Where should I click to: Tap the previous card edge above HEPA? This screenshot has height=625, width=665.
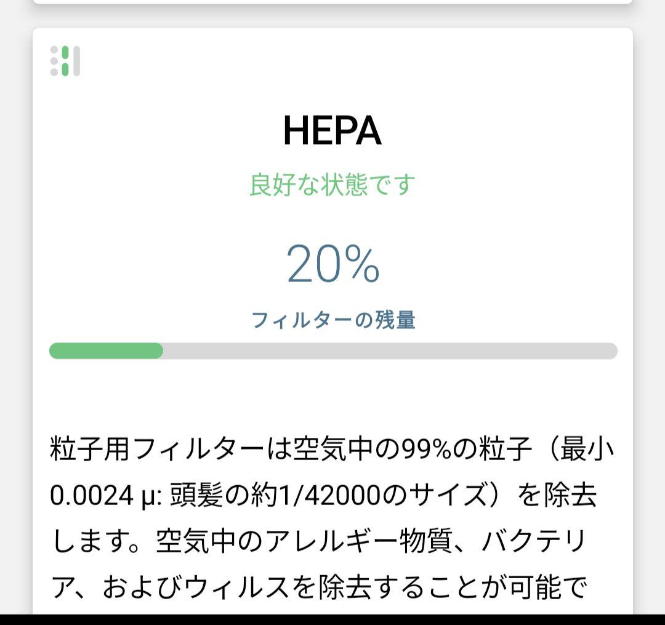332,2
